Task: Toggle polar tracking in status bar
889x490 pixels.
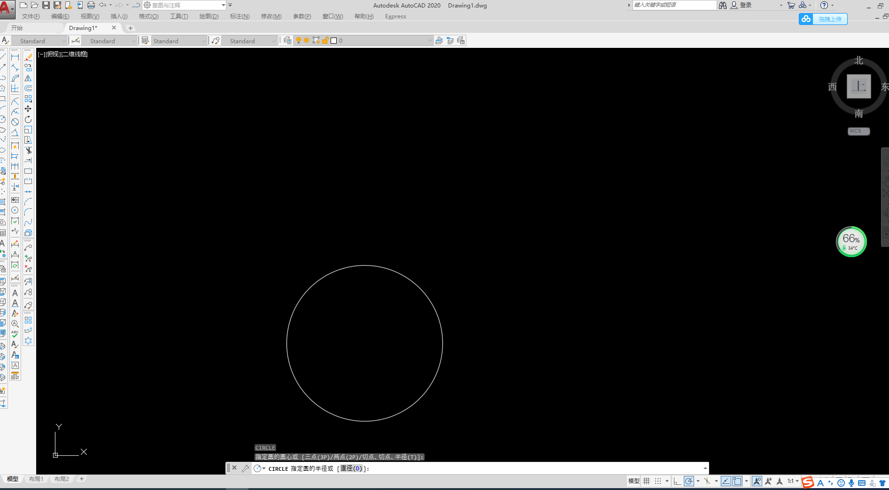Action: coord(689,481)
